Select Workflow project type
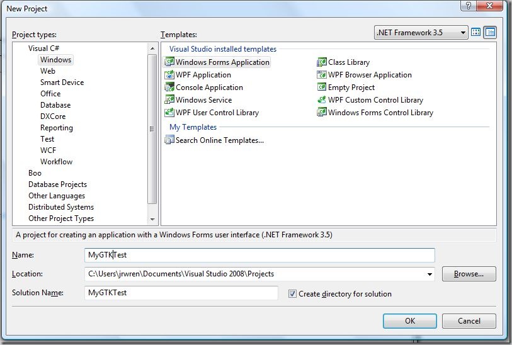 click(x=56, y=162)
